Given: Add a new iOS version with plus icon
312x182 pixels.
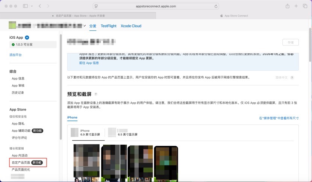Looking at the screenshot, I should (27, 38).
